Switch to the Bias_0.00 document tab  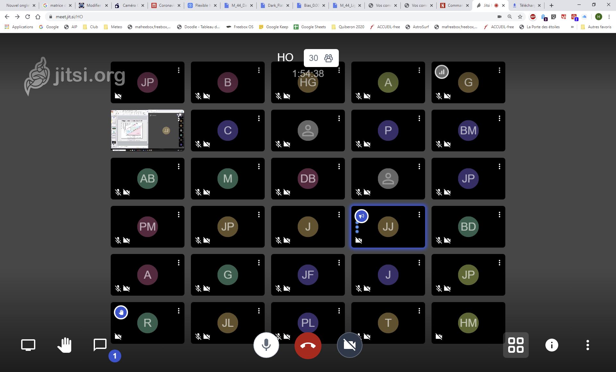pos(311,5)
